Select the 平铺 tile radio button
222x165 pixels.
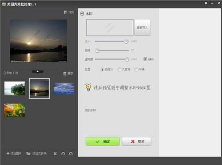pyautogui.click(x=136, y=69)
